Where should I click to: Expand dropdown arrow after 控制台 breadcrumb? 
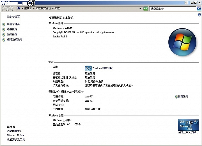(34, 9)
